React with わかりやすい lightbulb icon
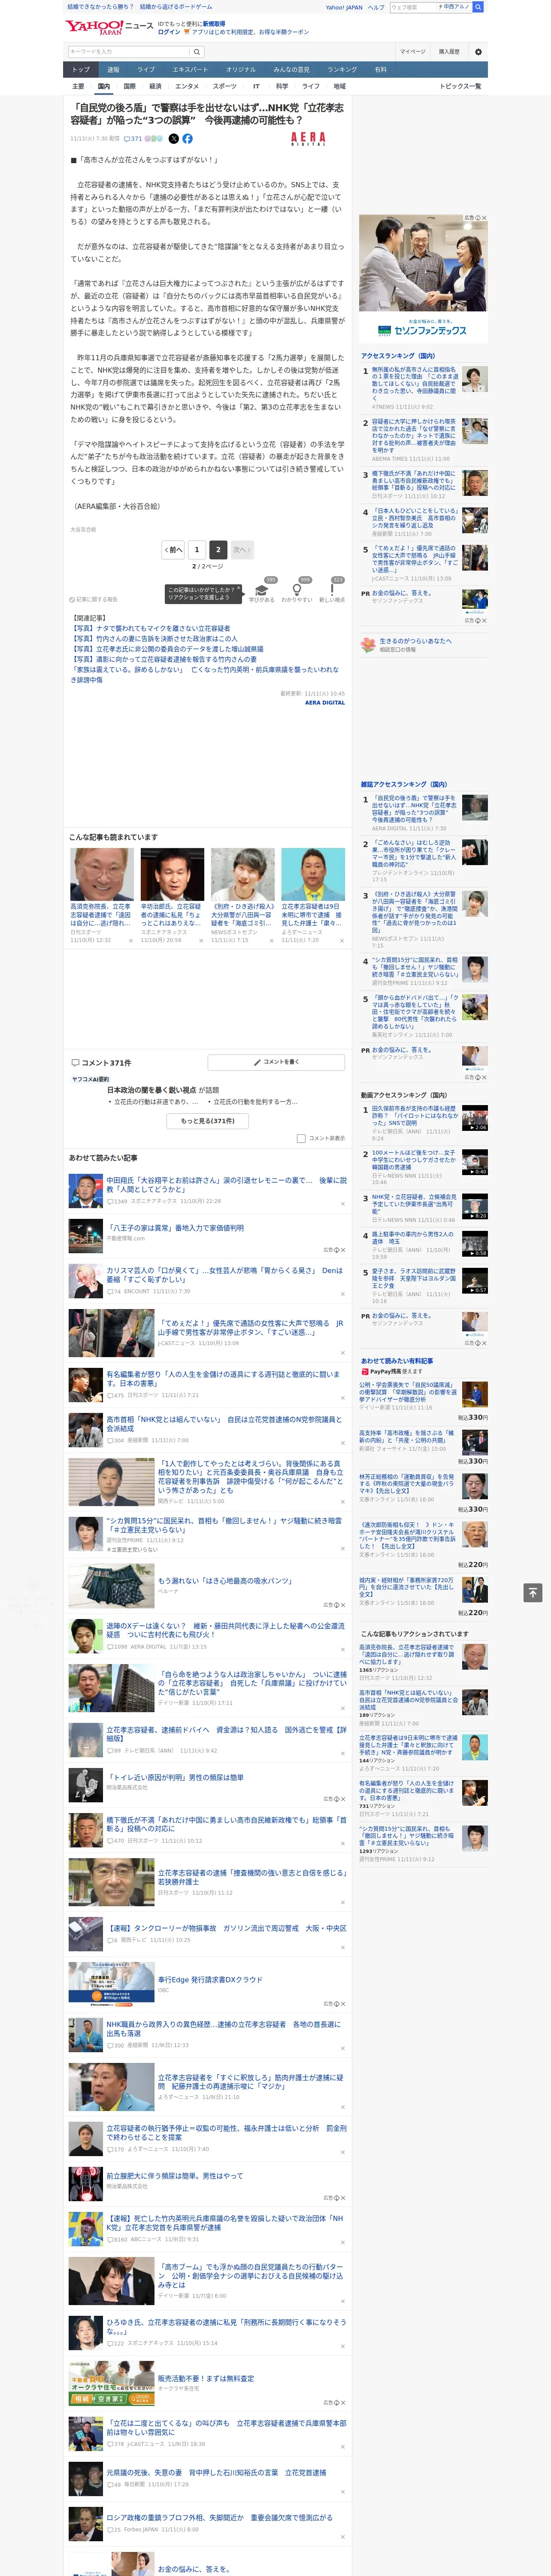This screenshot has width=551, height=2576. point(297,590)
